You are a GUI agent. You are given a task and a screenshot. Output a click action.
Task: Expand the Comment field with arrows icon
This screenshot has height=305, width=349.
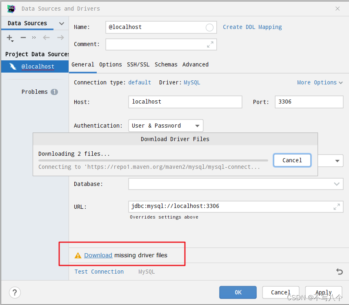[210, 44]
